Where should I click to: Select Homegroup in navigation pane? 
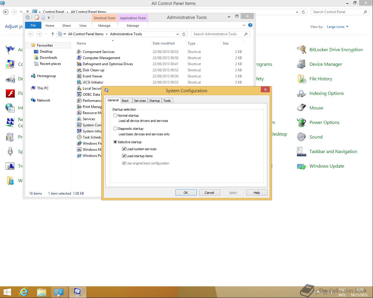pyautogui.click(x=46, y=76)
